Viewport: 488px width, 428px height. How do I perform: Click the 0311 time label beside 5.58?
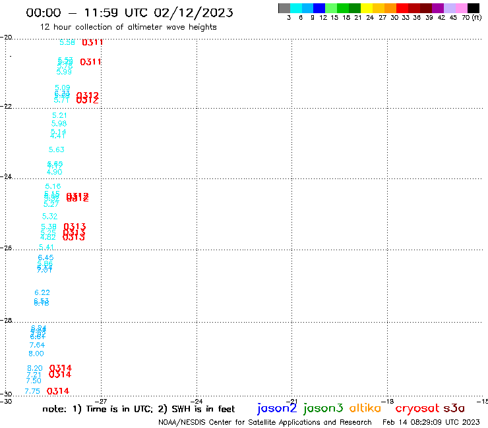(92, 42)
